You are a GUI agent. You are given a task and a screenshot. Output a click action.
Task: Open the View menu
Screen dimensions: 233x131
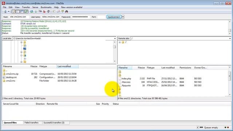(17, 7)
